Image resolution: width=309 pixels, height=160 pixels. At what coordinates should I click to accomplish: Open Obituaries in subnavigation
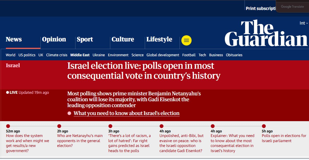click(234, 55)
